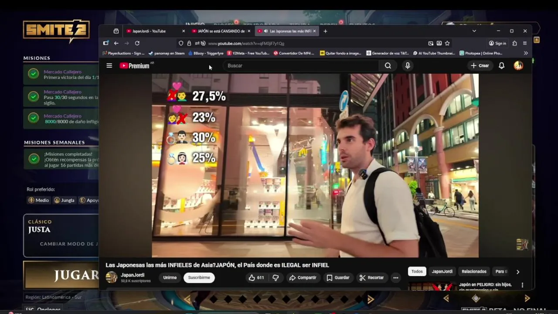Clip the video with Recortar
This screenshot has height=314, width=558.
(371, 277)
